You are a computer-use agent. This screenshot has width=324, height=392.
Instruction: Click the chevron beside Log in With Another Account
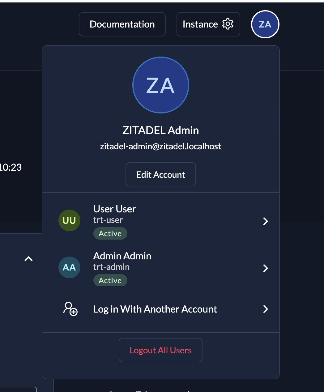point(265,309)
